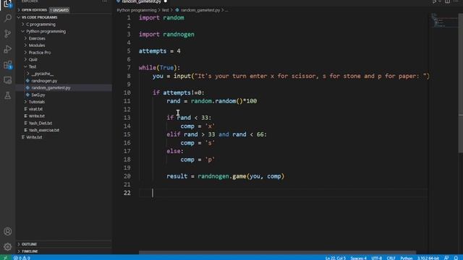Screen dimensions: 463x260
Task: Click the 'else:' keyword on line 17
Action: coord(175,151)
